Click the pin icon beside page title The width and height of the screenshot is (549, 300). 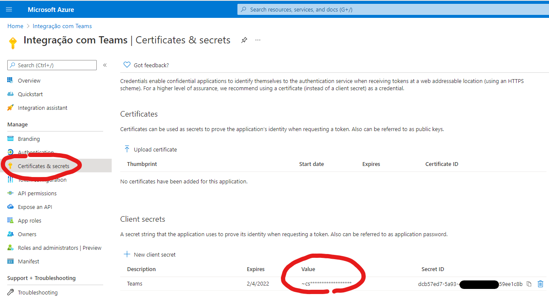click(x=244, y=40)
